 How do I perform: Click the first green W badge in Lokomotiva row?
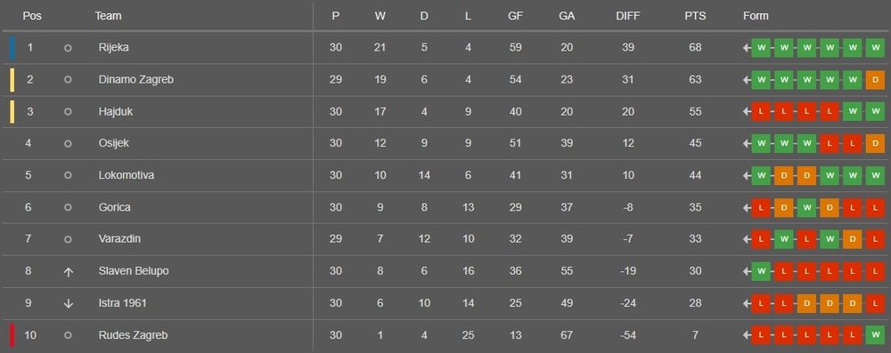761,175
